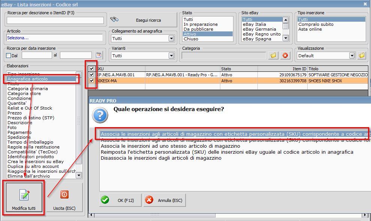
Task: Select eBay Italia in Sito eBay list
Action: click(262, 24)
